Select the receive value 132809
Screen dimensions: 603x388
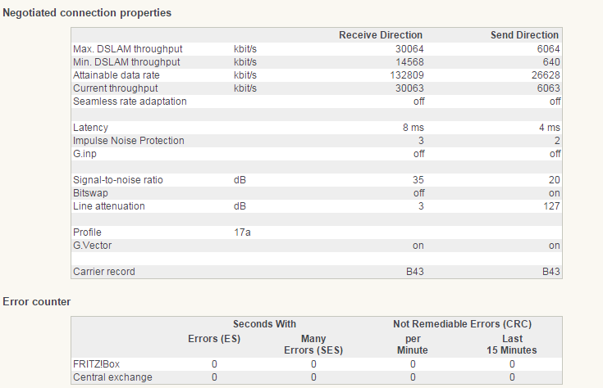tap(406, 74)
